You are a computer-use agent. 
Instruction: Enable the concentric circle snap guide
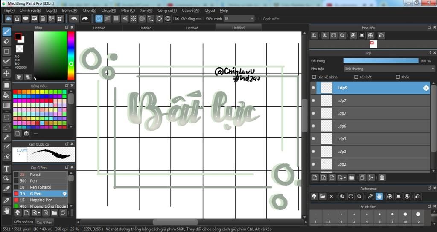[x=142, y=19]
